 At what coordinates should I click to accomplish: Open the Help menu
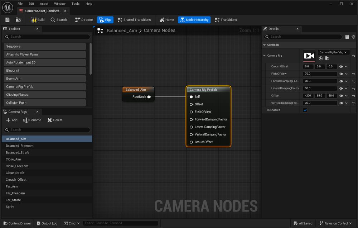point(89,4)
